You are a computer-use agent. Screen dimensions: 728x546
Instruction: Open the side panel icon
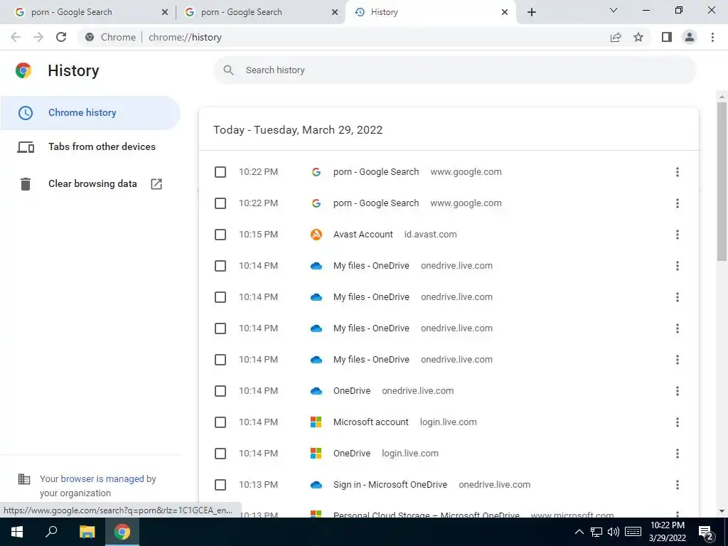point(667,37)
